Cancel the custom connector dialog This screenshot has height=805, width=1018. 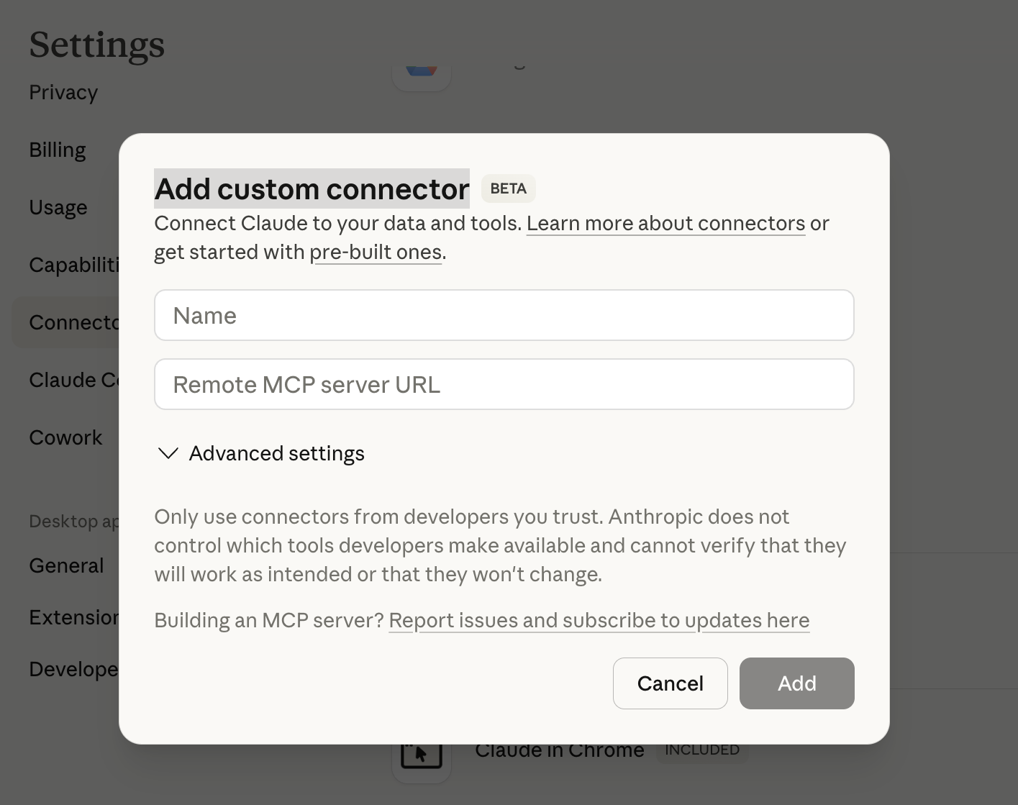click(670, 683)
